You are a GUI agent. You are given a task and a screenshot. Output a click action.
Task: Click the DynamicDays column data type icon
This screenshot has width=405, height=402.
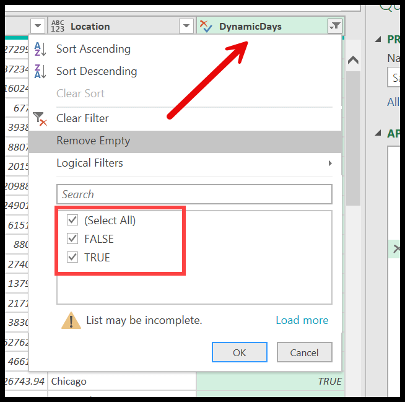click(207, 26)
